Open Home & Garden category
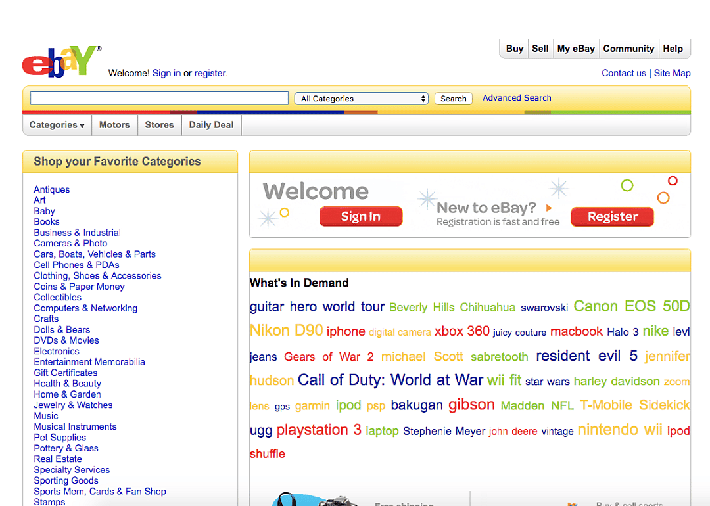The height and width of the screenshot is (506, 710). tap(68, 394)
